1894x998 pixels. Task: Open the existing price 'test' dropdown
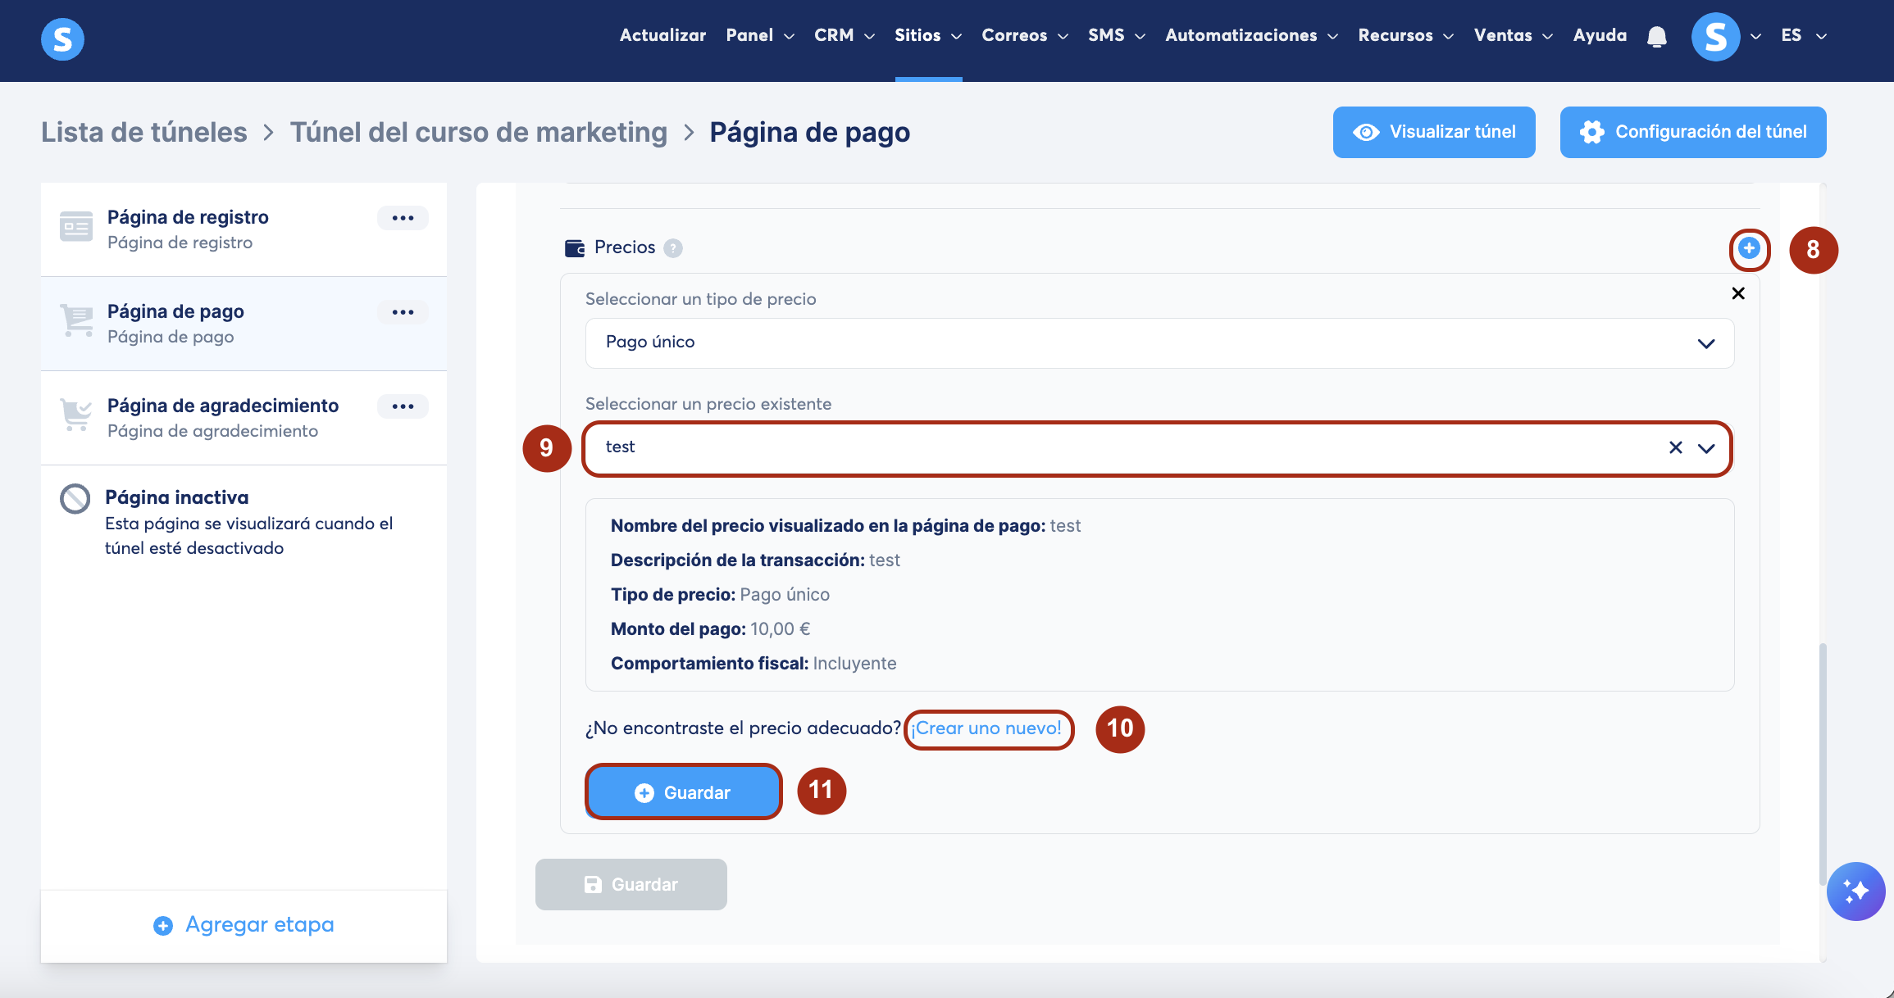(1706, 448)
